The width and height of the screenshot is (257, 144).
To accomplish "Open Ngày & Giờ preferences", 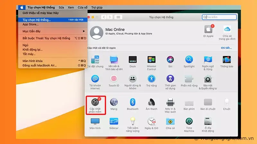I will tap(151, 122).
